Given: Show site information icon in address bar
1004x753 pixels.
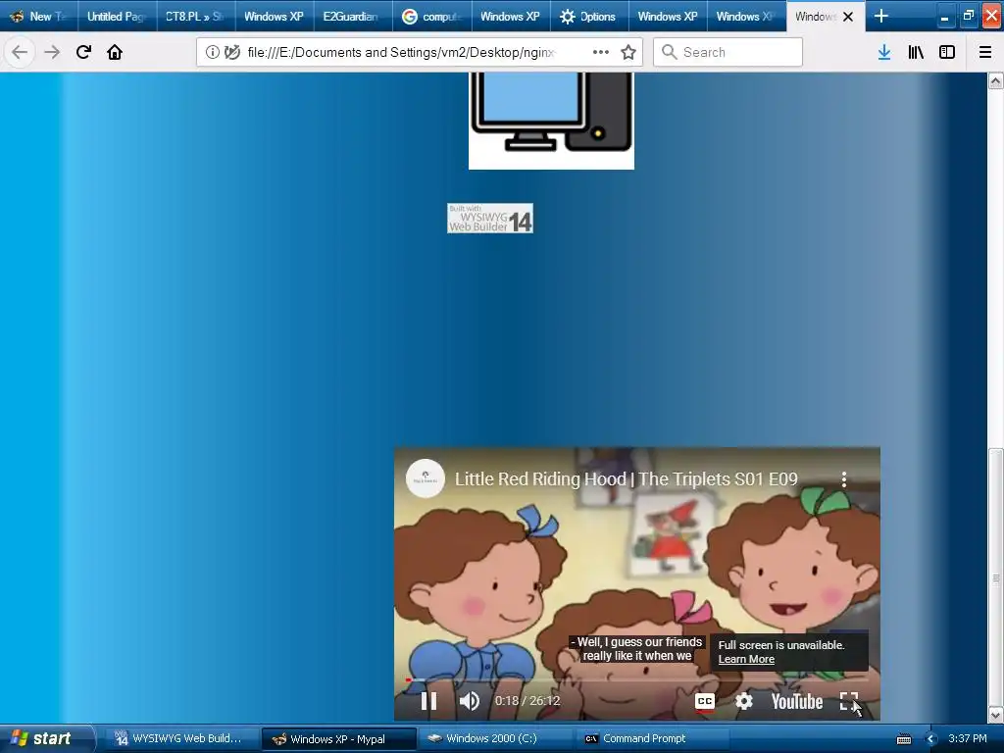Looking at the screenshot, I should (x=212, y=52).
